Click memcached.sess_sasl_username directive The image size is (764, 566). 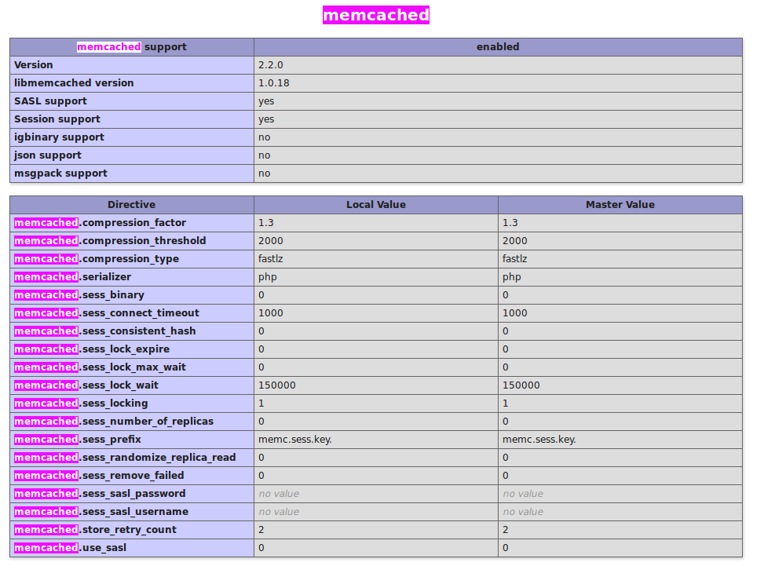(101, 511)
